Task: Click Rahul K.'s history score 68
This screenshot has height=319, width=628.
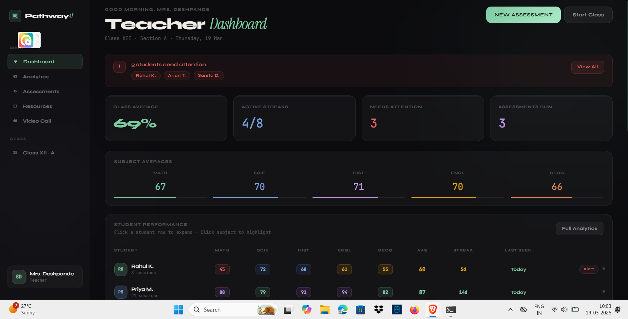Action: click(304, 269)
